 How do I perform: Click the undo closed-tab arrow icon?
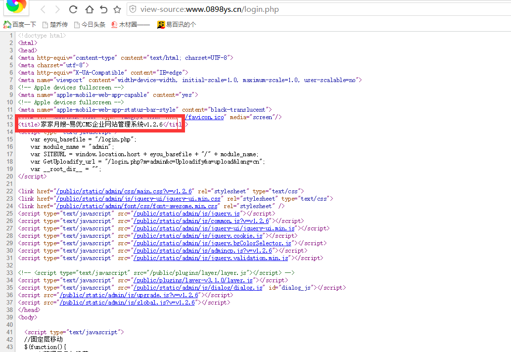103,9
